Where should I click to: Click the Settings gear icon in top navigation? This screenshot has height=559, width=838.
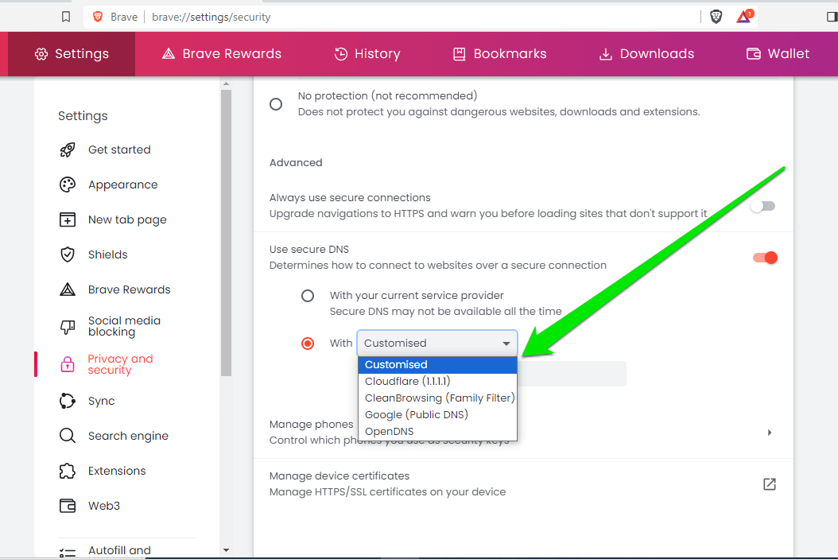point(41,54)
